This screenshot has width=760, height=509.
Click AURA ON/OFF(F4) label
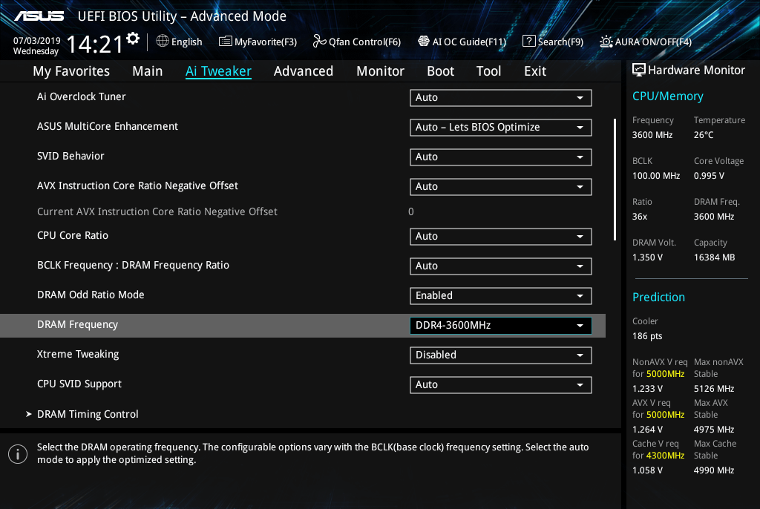(x=653, y=42)
